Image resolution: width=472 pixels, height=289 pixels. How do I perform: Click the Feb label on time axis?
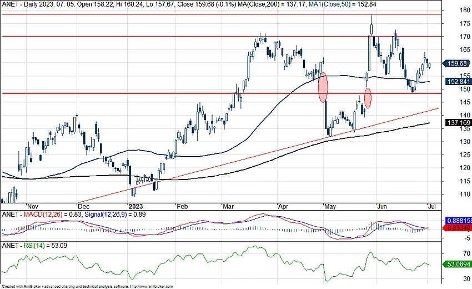(x=182, y=206)
